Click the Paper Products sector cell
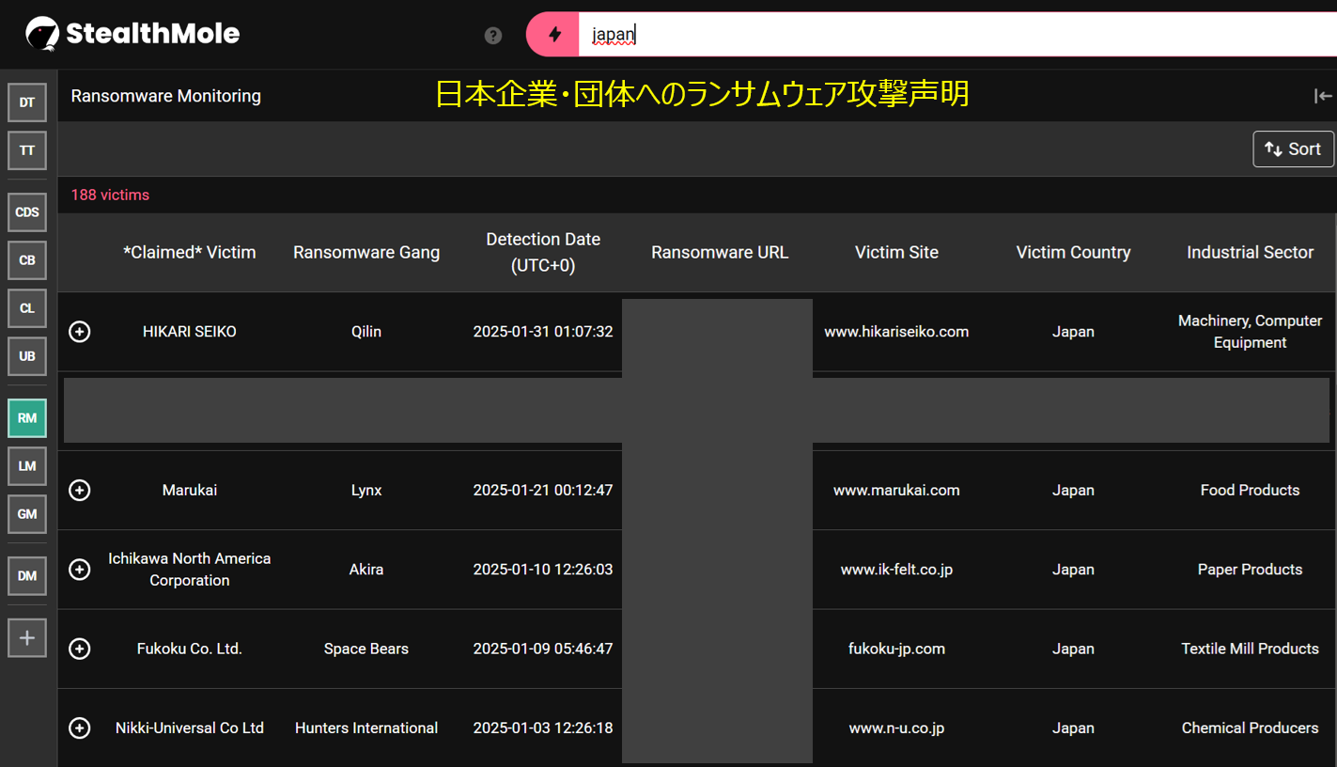 click(x=1250, y=570)
